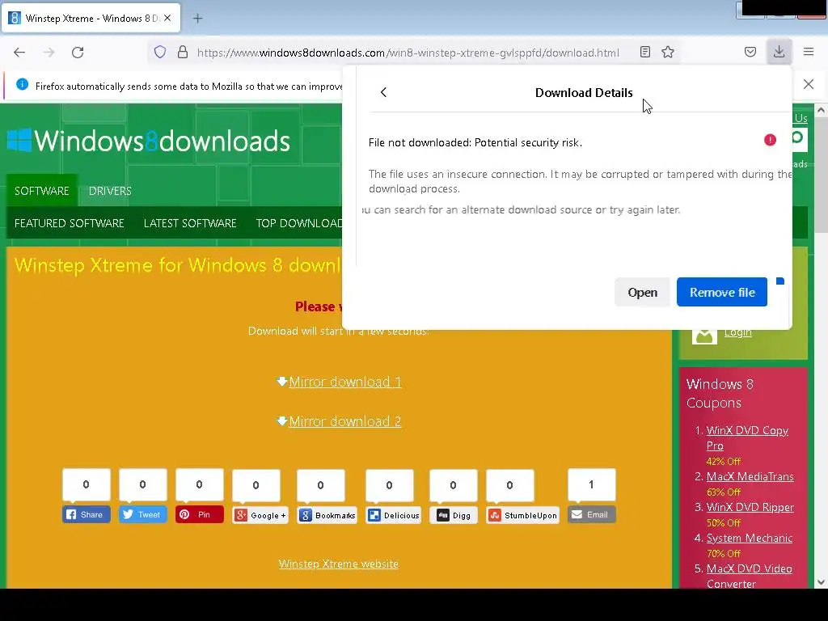Open the Pocket save icon

point(750,52)
